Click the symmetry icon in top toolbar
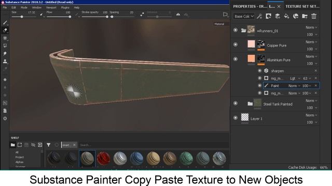This screenshot has width=332, height=186. point(178,14)
